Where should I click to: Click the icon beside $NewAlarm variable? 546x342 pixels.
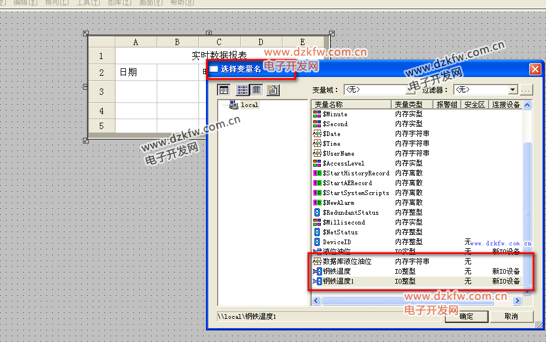click(317, 203)
